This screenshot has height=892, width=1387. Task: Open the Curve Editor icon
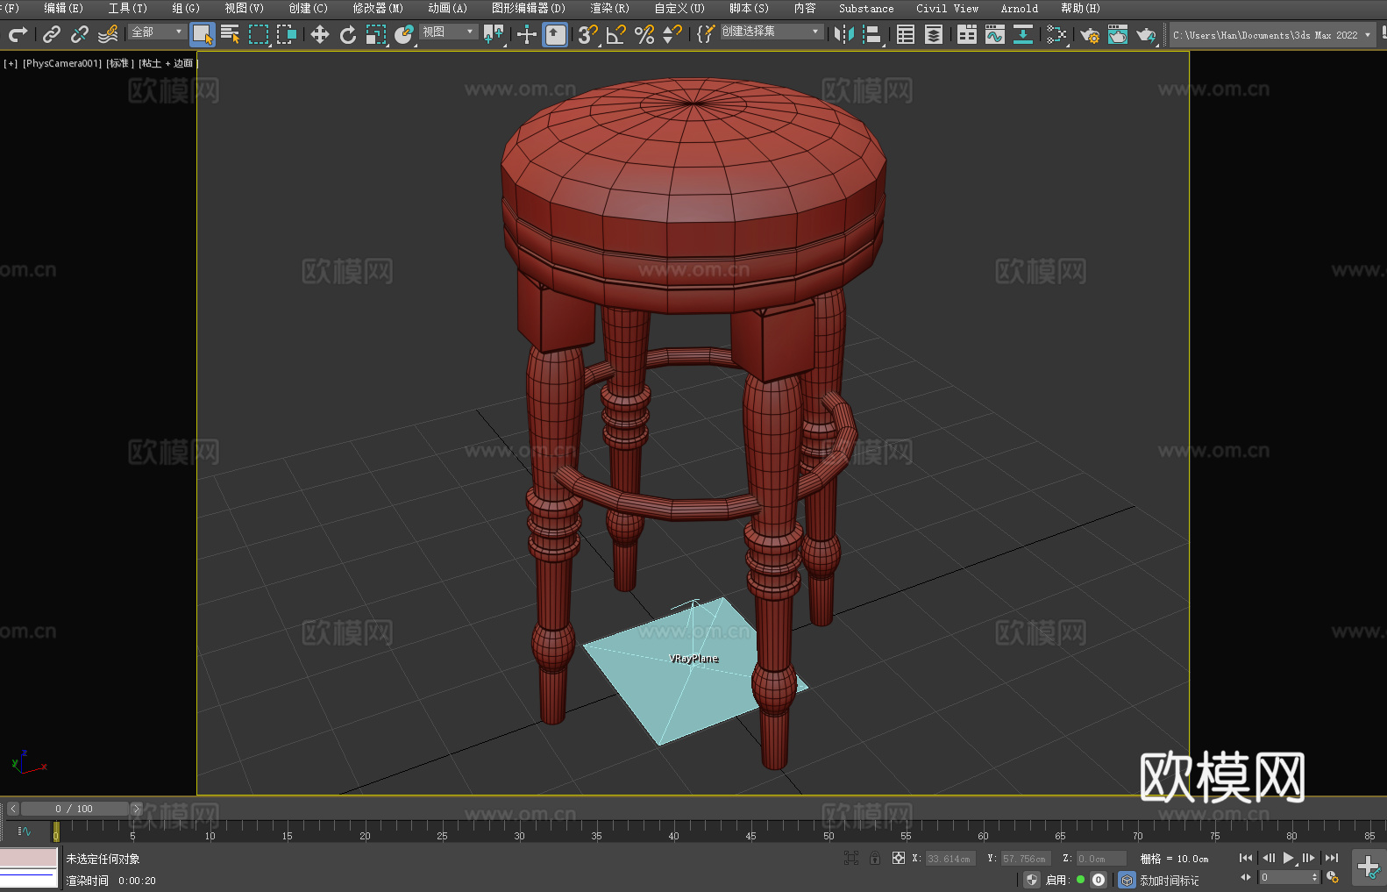pyautogui.click(x=995, y=34)
